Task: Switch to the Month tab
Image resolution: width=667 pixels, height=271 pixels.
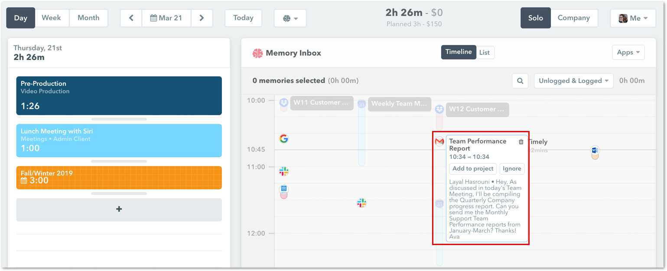Action: coord(88,18)
